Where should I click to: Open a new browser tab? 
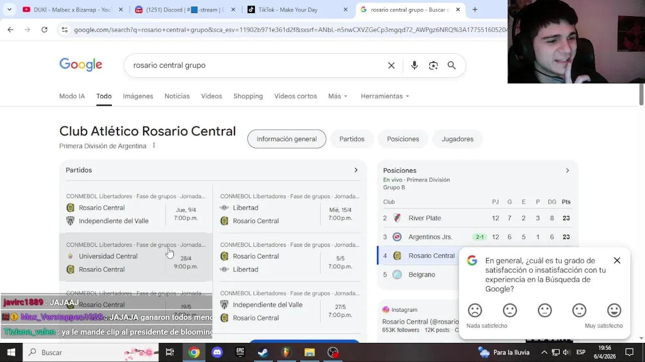tap(475, 10)
